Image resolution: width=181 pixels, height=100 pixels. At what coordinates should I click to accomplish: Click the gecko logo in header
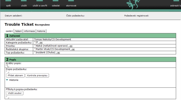[133, 5]
